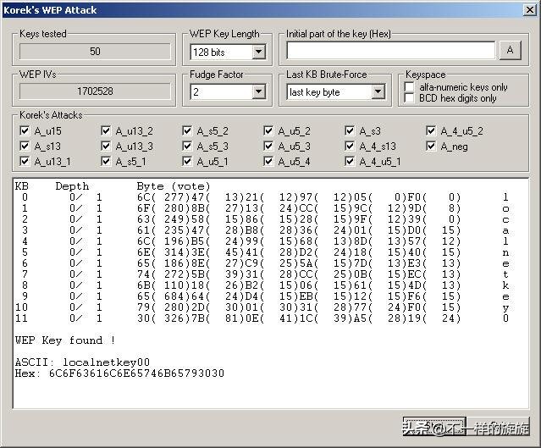Viewport: 541px width, 448px height.
Task: Click the button at bottom right of dialog
Action: click(x=465, y=426)
